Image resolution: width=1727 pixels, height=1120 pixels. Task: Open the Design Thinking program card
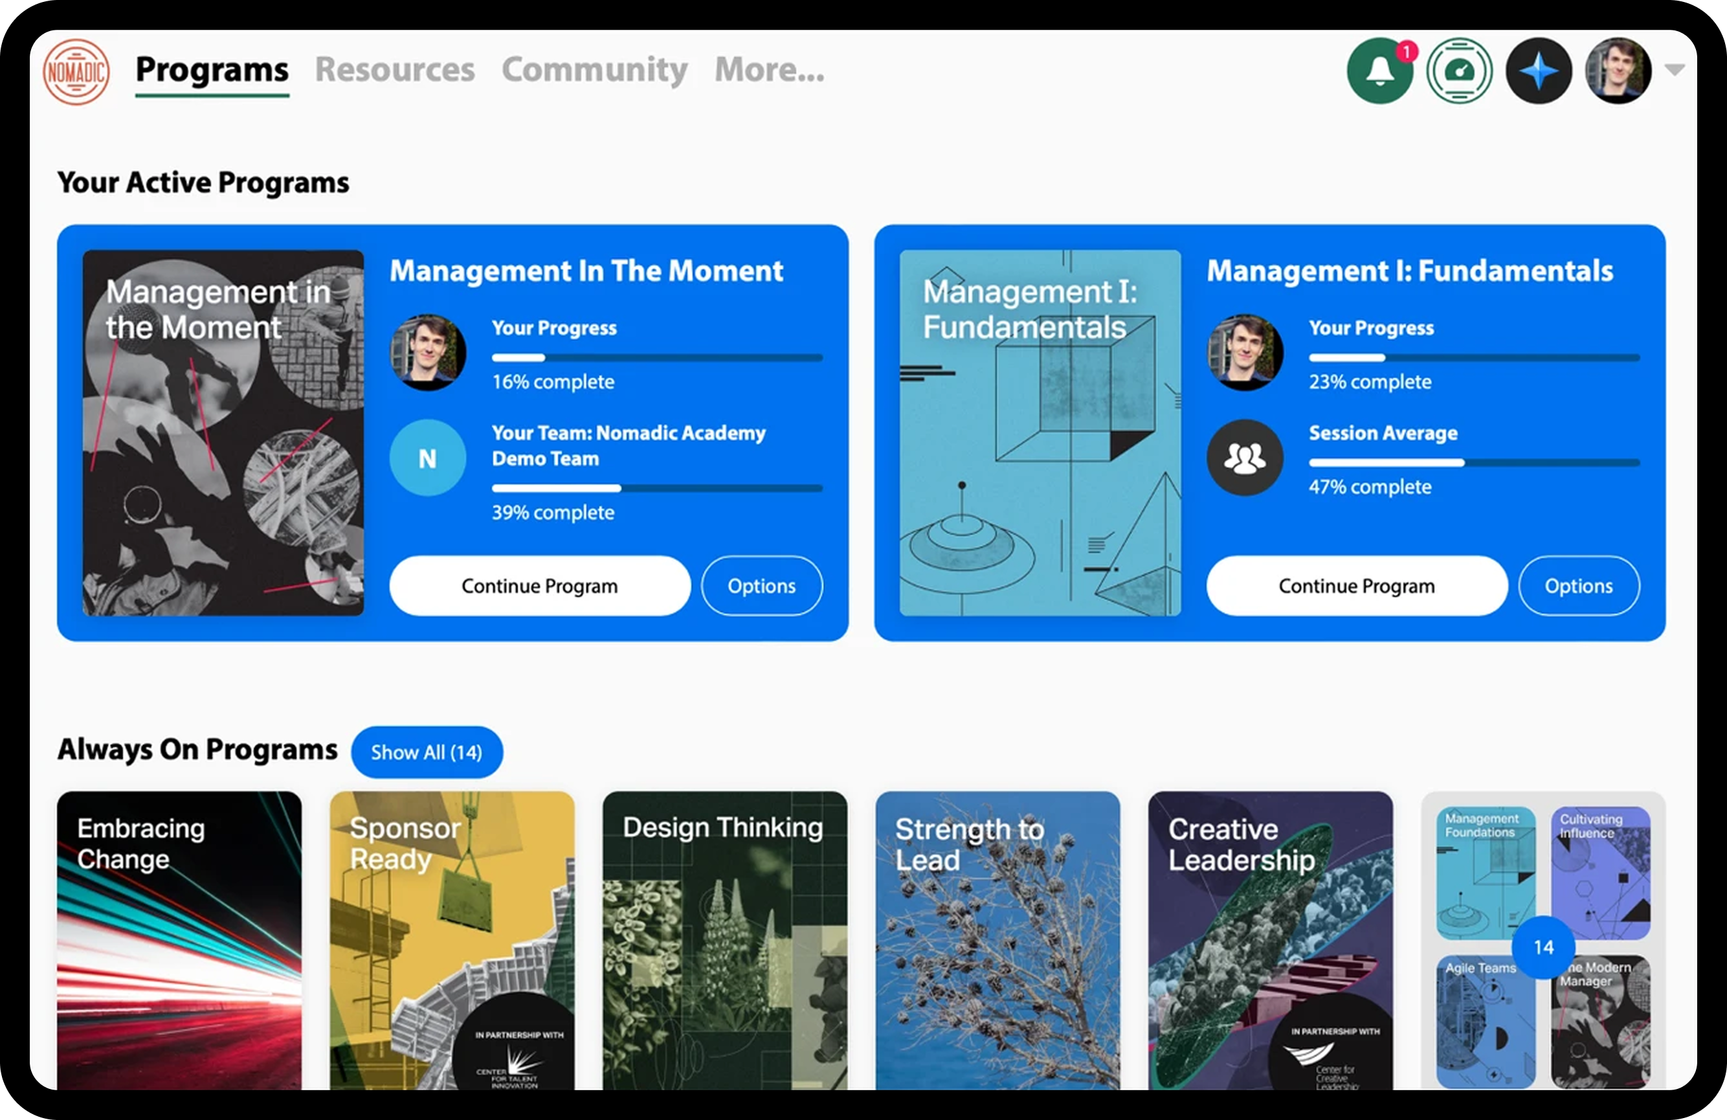724,940
